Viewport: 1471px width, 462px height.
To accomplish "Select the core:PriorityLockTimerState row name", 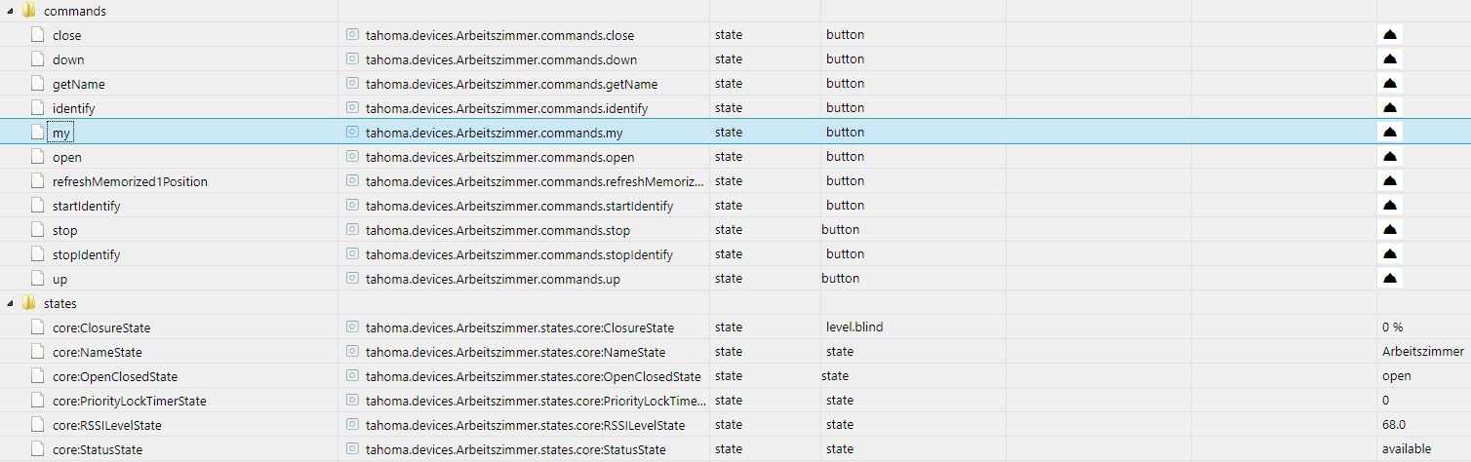I will (x=130, y=401).
